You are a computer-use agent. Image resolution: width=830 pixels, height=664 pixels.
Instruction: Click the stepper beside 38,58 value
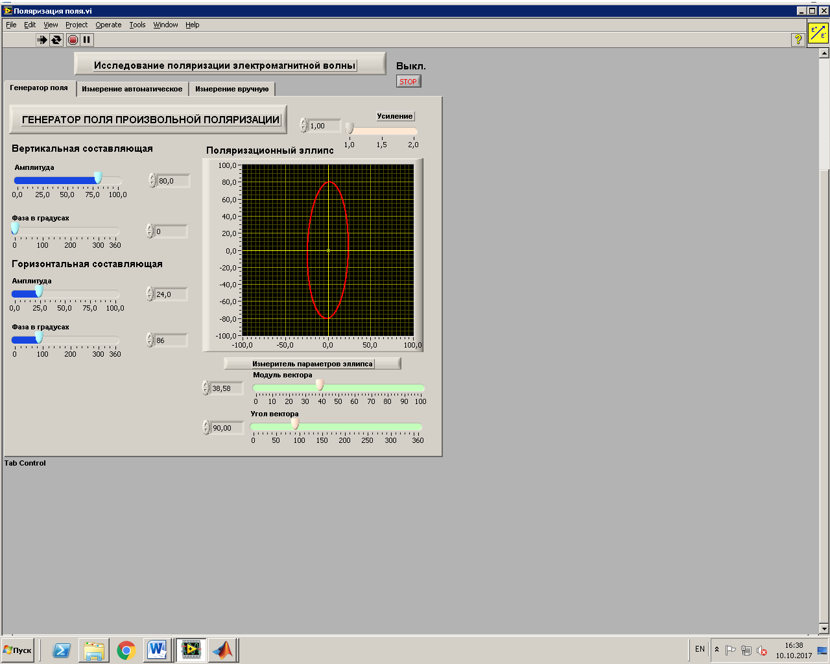(206, 388)
